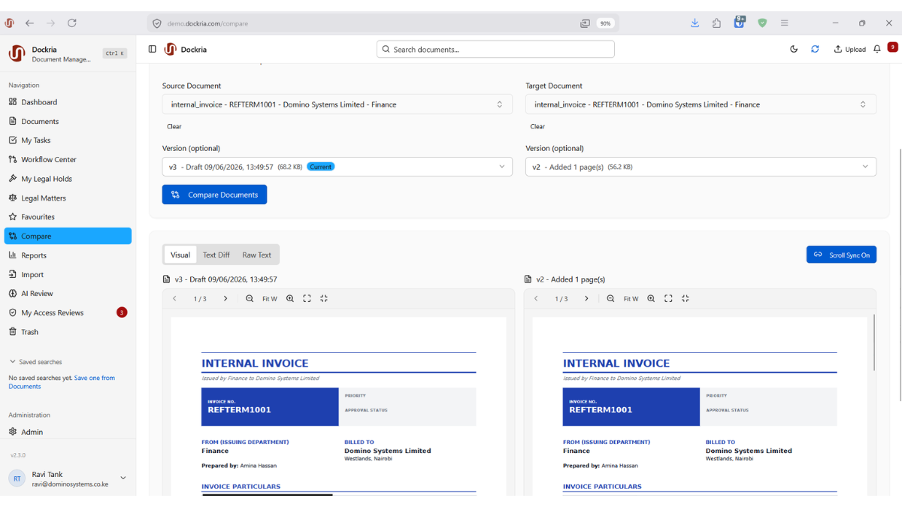Viewport: 902px width, 507px height.
Task: Click the Upload button
Action: point(849,49)
